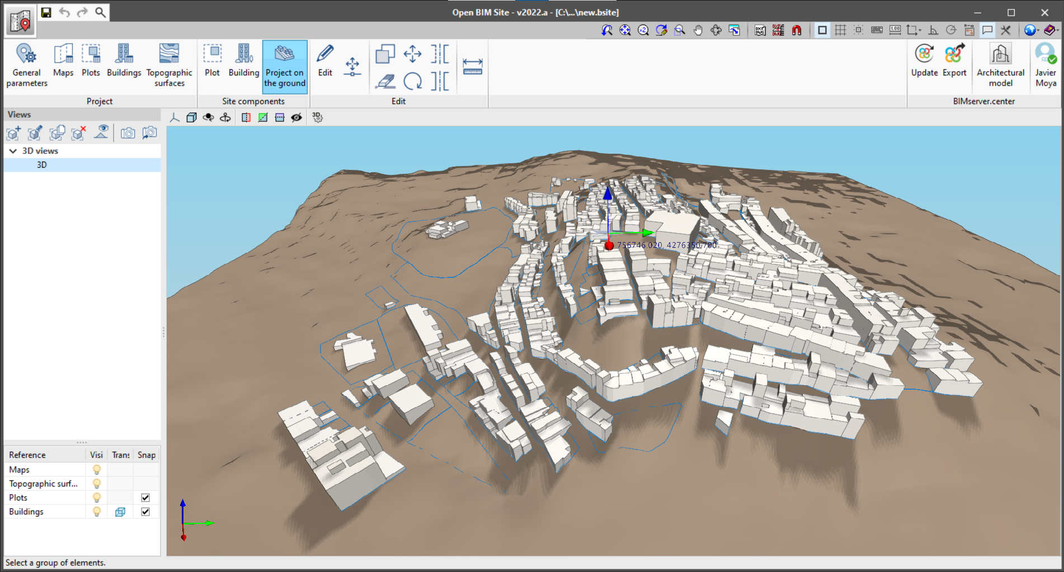This screenshot has height=572, width=1064.
Task: Activate the Project on the ground tool
Action: pyautogui.click(x=285, y=66)
